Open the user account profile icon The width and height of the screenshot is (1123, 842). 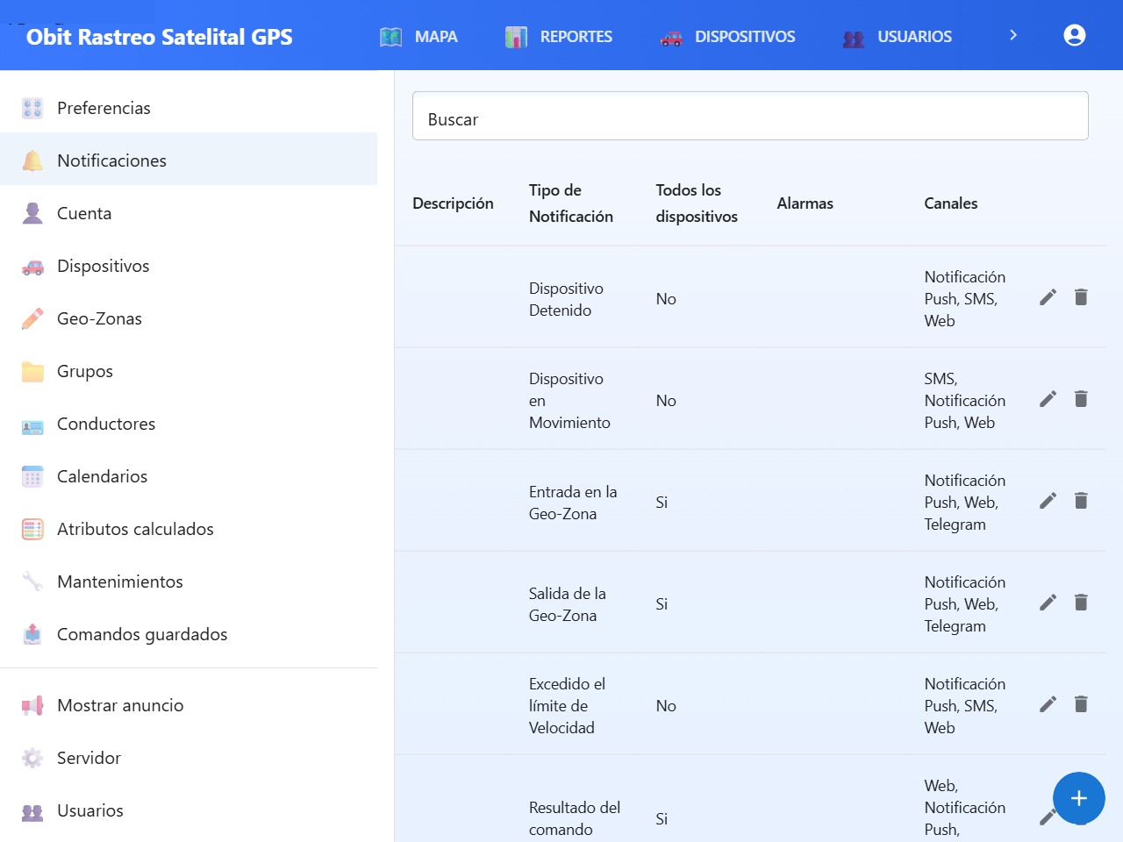tap(1075, 35)
